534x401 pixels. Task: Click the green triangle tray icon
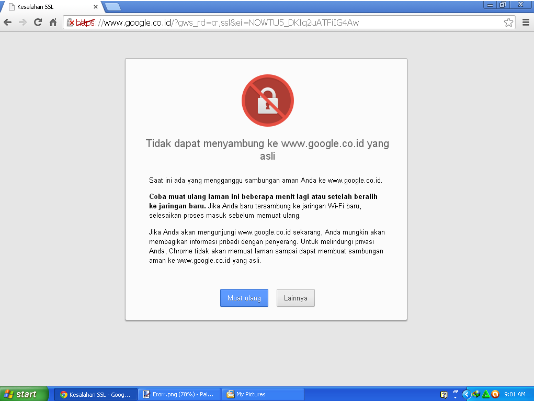click(x=486, y=394)
